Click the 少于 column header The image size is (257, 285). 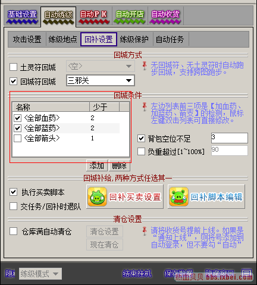point(104,107)
